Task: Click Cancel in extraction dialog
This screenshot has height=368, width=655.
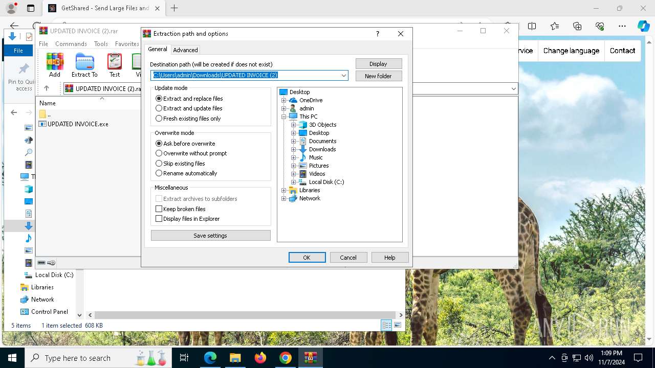Action: (x=348, y=258)
